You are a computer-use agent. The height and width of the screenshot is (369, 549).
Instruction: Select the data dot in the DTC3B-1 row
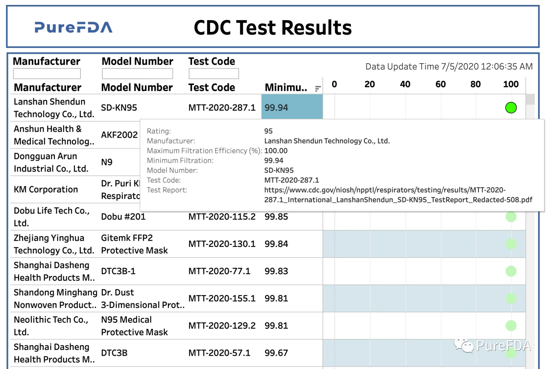(511, 271)
